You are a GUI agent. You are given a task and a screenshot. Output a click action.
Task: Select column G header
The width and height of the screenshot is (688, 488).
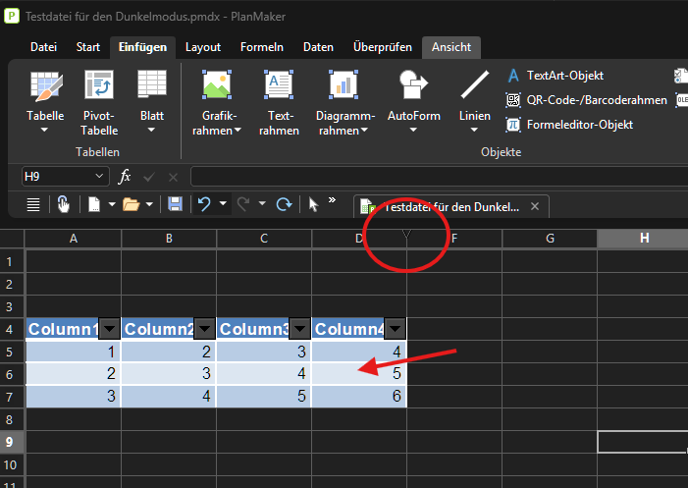coord(550,239)
